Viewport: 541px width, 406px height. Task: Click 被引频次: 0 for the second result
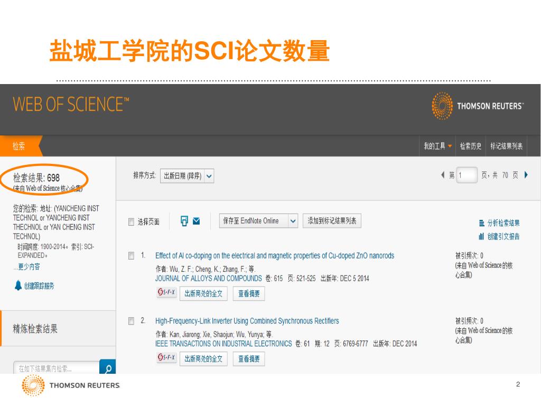tap(469, 321)
